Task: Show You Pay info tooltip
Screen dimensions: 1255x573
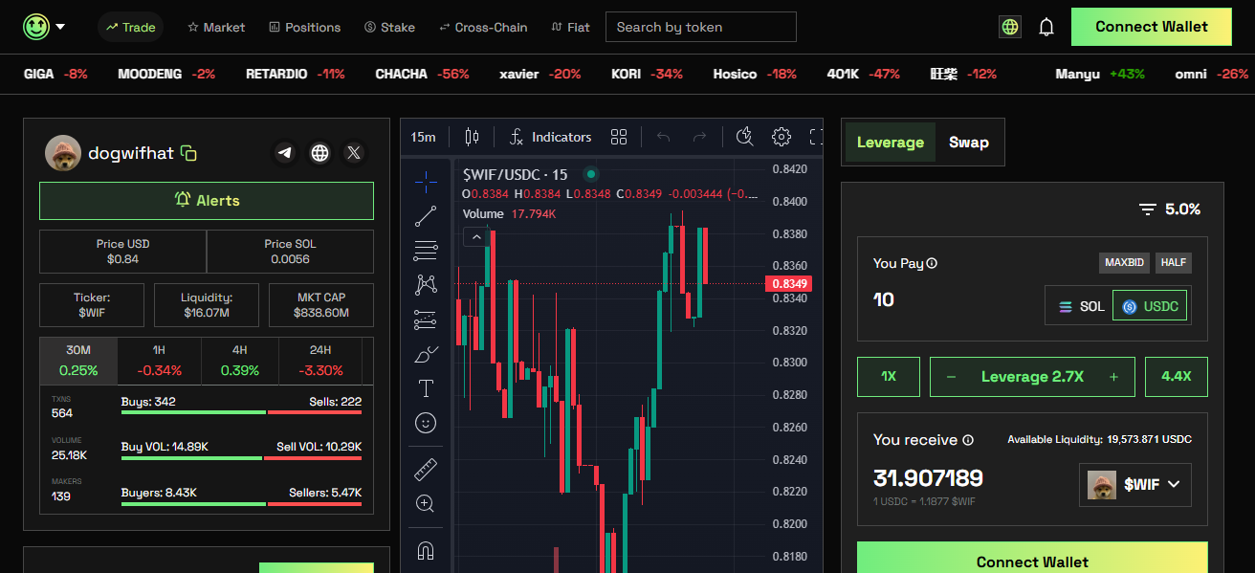Action: coord(932,263)
